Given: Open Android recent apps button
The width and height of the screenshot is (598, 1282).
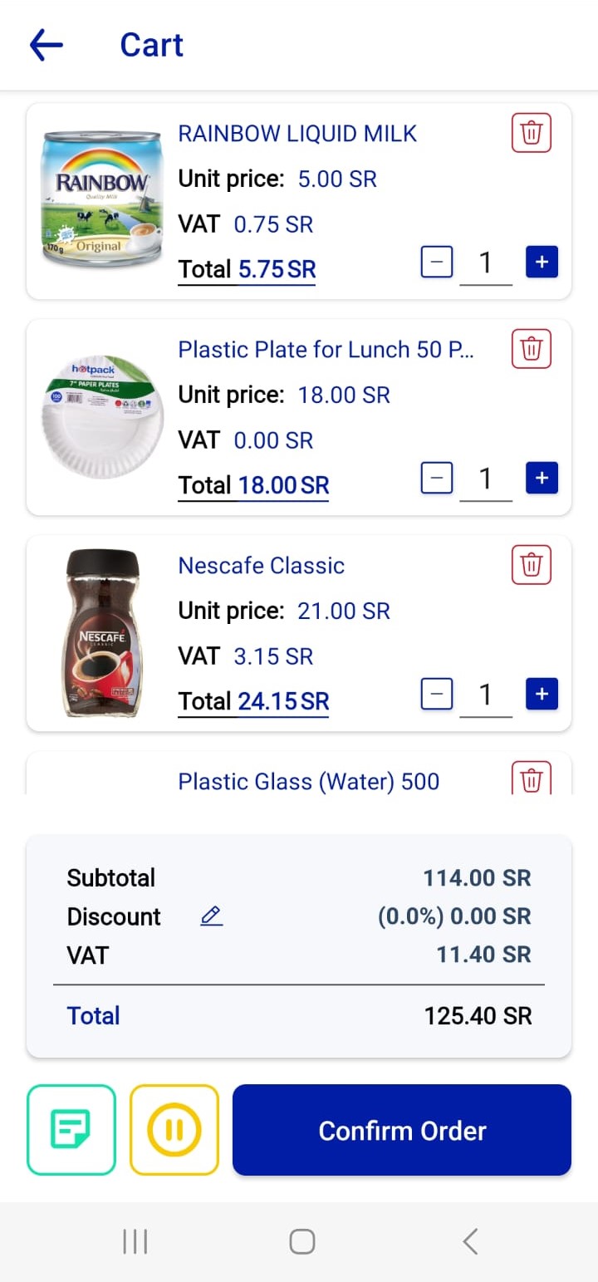Looking at the screenshot, I should tap(135, 1241).
